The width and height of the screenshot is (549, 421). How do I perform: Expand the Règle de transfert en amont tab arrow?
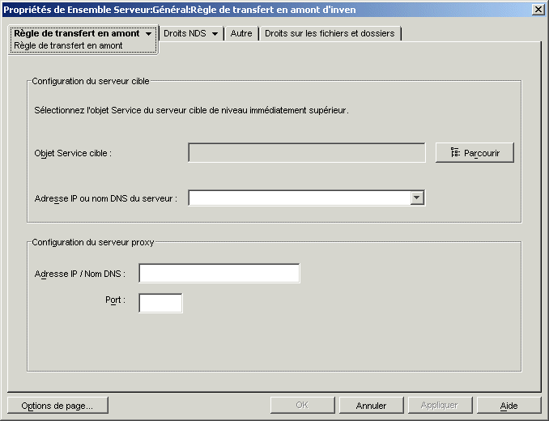tap(148, 34)
